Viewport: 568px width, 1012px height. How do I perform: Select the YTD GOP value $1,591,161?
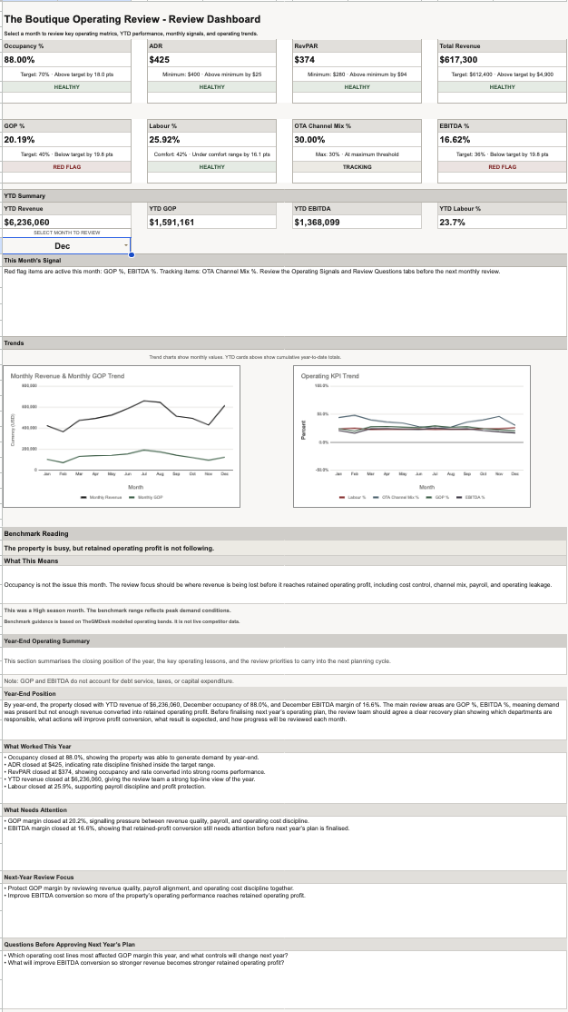coord(212,222)
